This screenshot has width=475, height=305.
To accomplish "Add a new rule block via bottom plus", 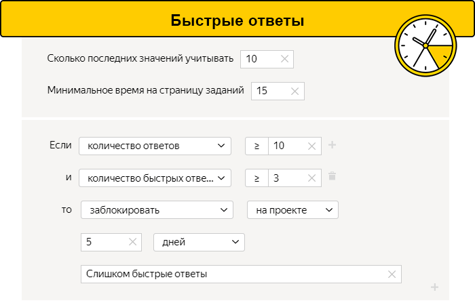I will point(434,287).
